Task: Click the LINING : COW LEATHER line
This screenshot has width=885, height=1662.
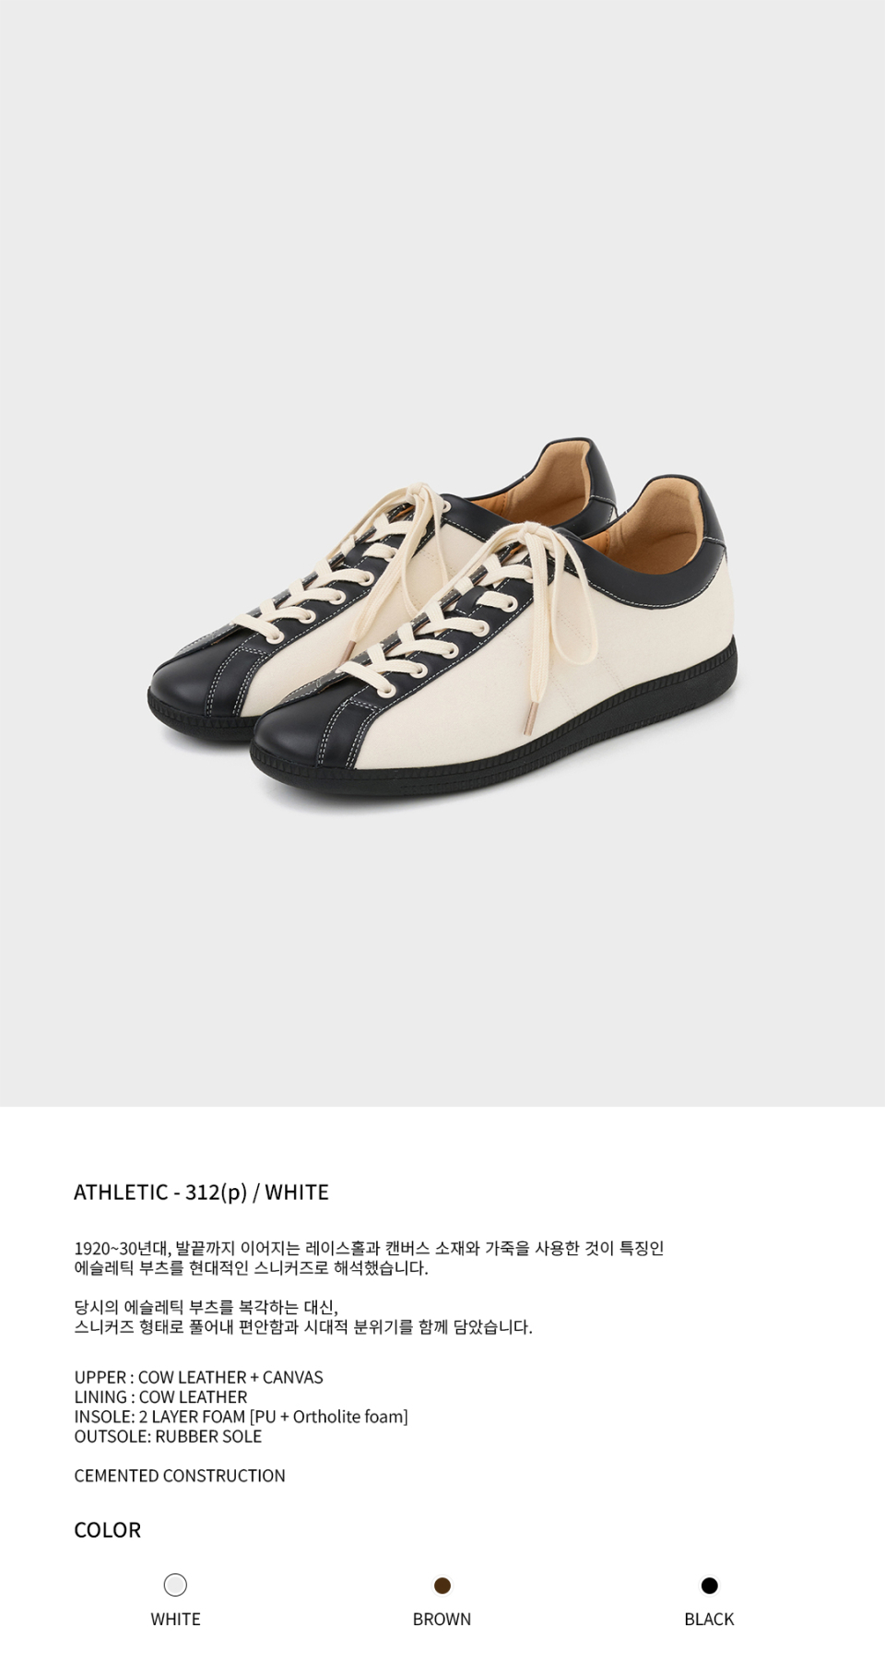Action: click(x=160, y=1396)
